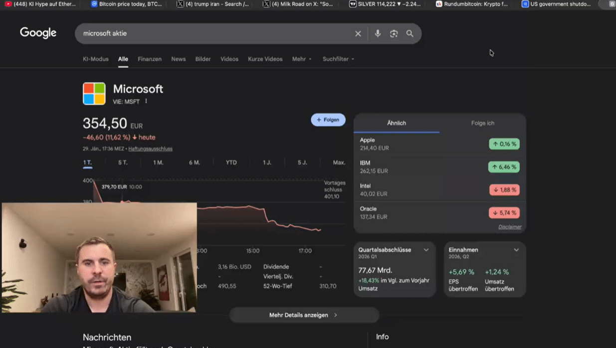Open image search with the camera lens icon
This screenshot has height=348, width=616.
click(x=394, y=33)
